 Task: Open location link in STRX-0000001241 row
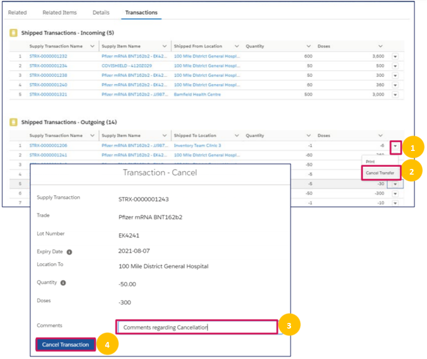pos(207,155)
